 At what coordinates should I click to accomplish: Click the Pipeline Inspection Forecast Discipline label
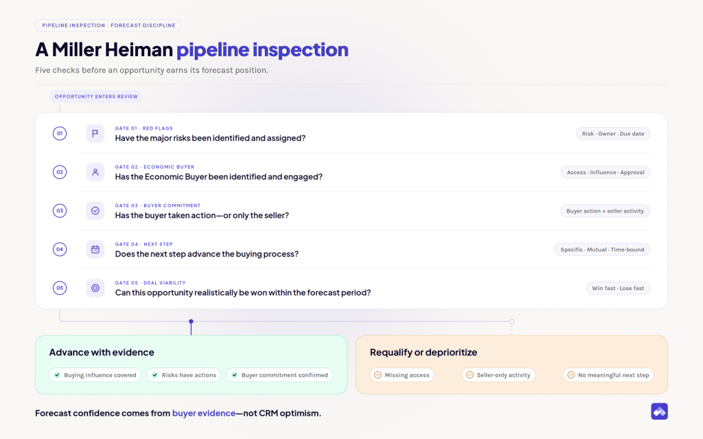click(108, 25)
